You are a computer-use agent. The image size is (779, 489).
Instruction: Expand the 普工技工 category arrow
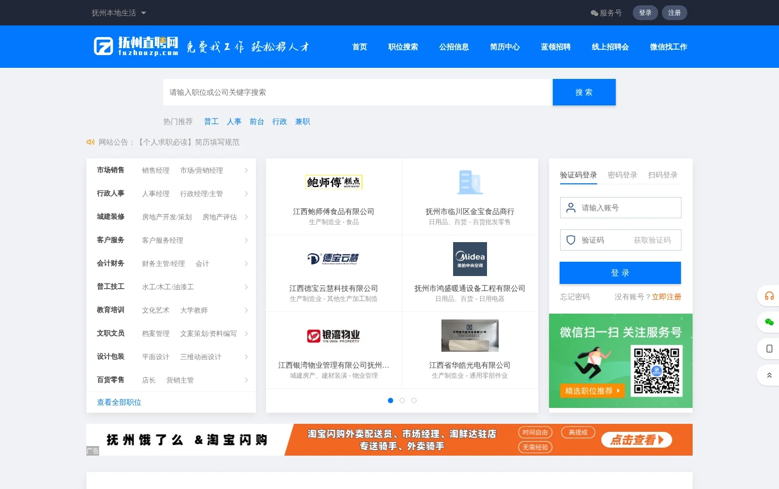click(246, 287)
